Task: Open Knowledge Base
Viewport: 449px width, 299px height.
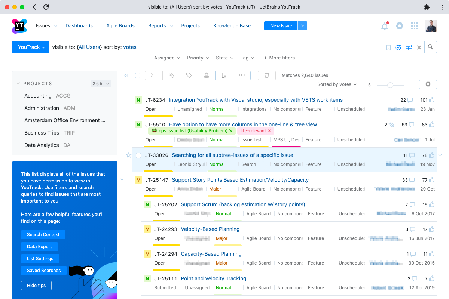Action: [x=232, y=26]
